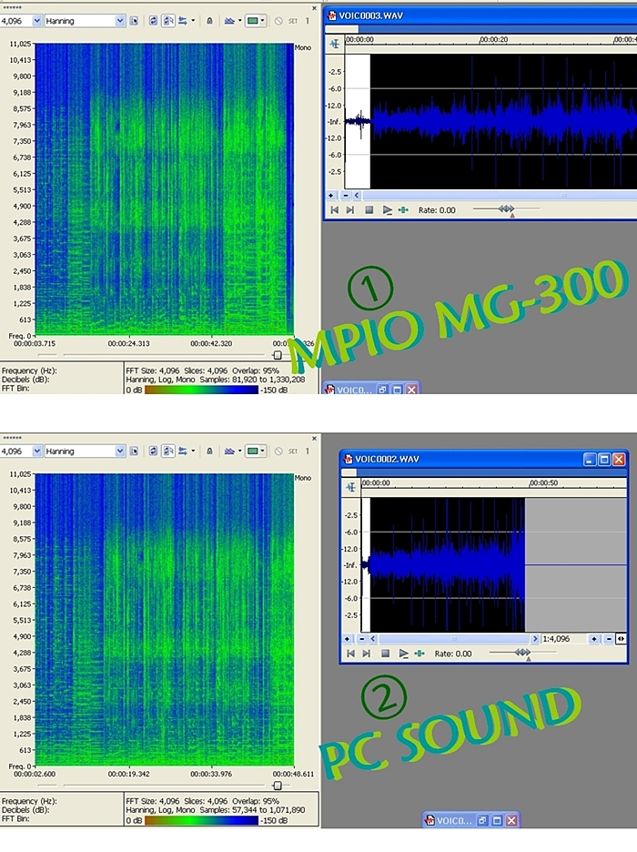Click playback rate slider in VOIC0003.WAV window
This screenshot has height=852, width=637.
click(506, 209)
